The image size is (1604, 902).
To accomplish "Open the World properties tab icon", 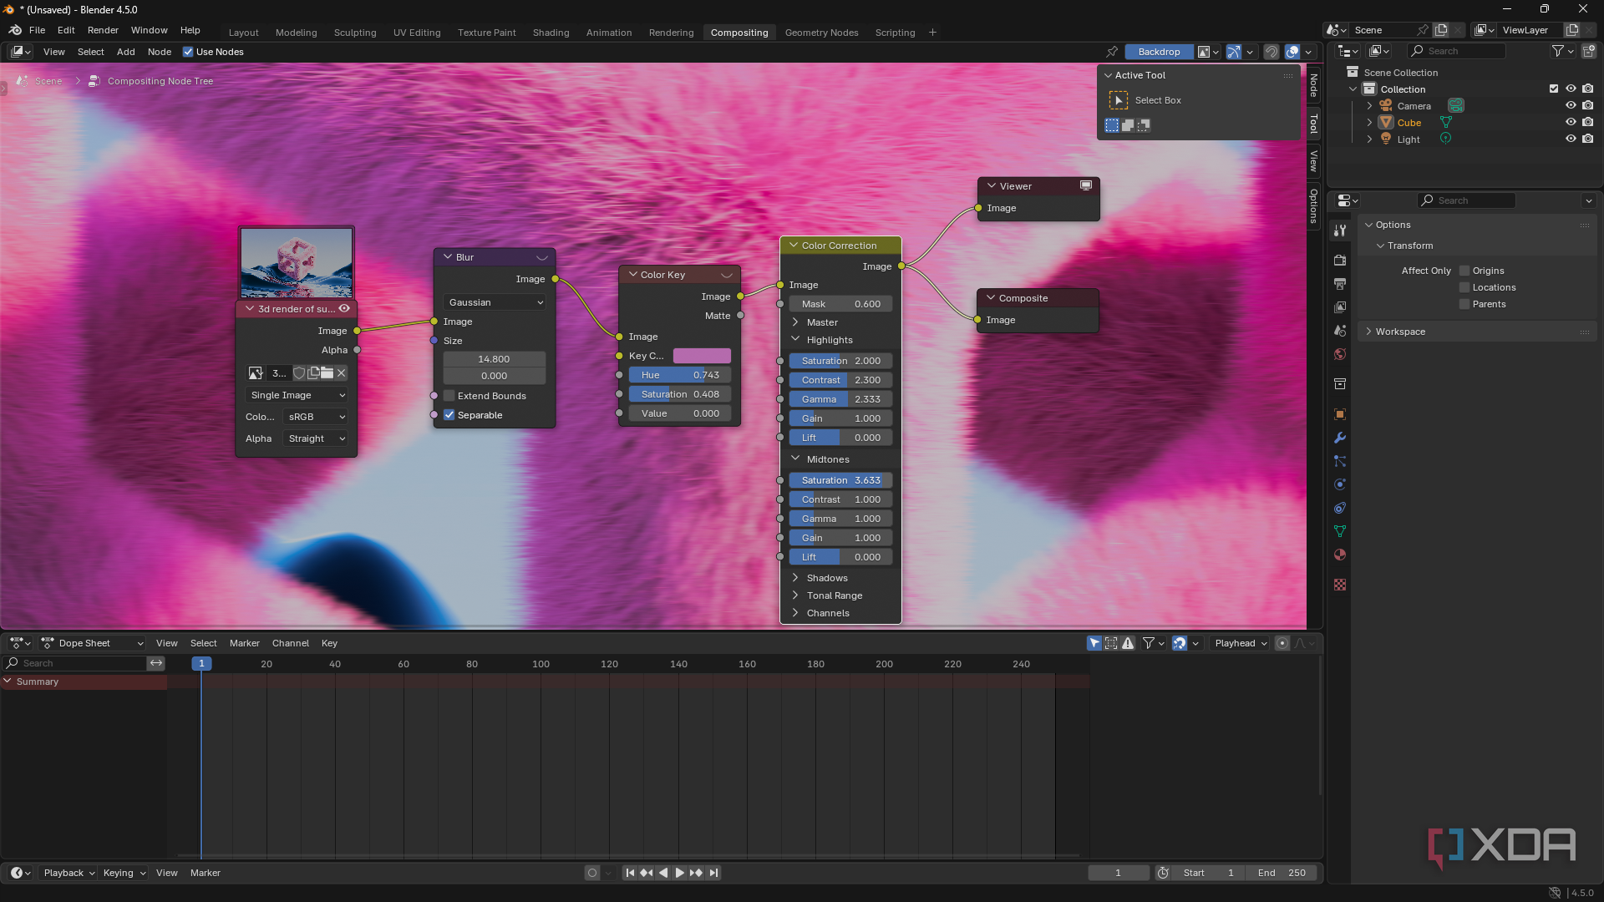I will (1340, 354).
